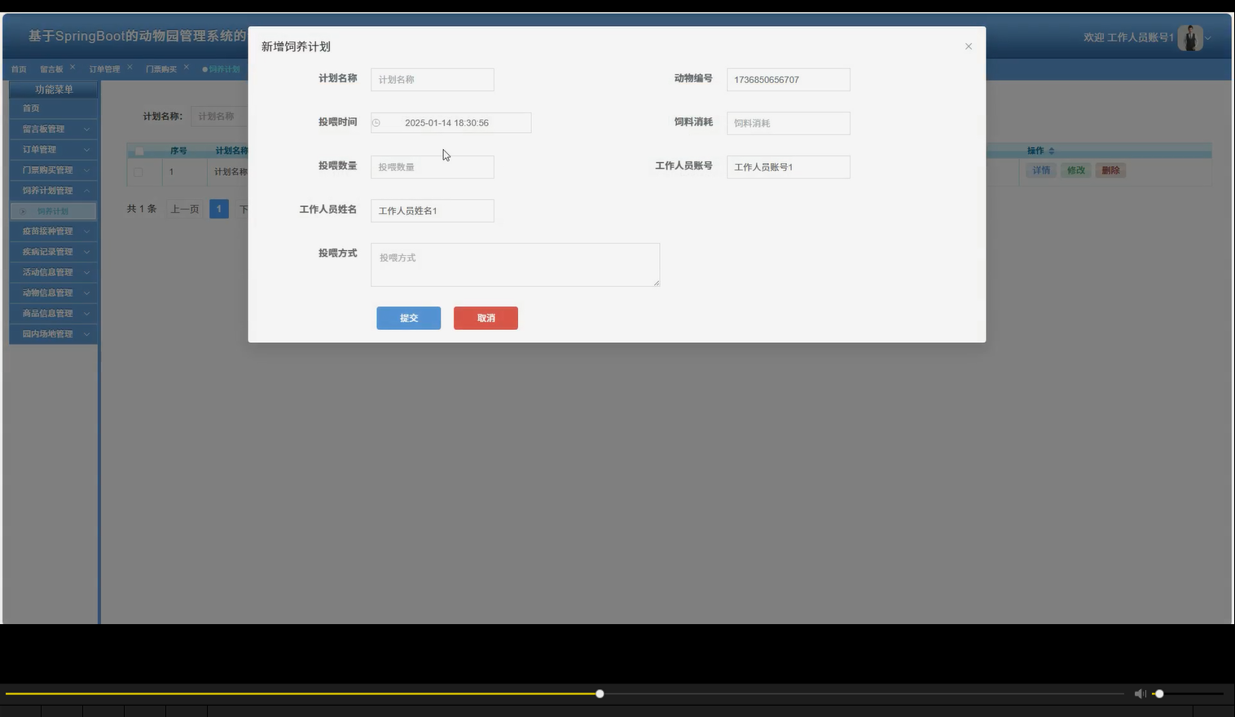Click the blue 提交 button
Screen dimensions: 1235x717
(408, 318)
